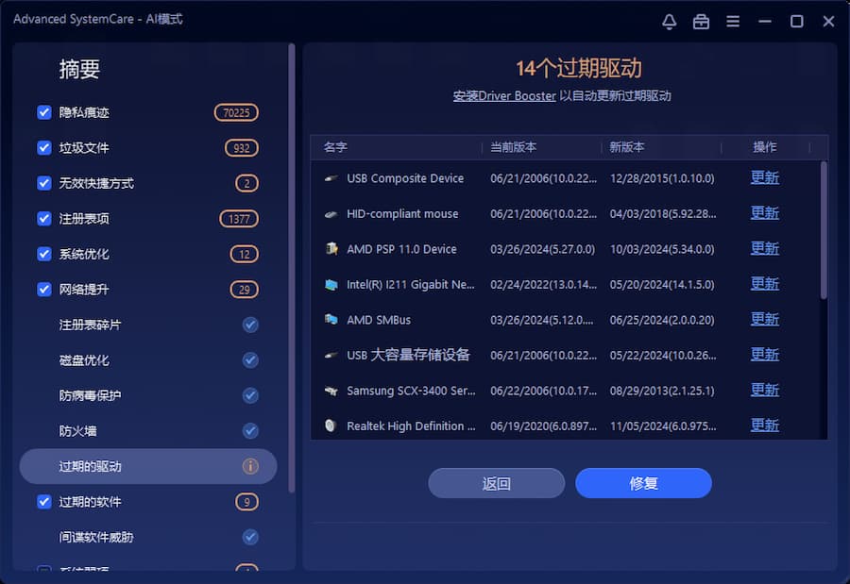The image size is (850, 584).
Task: Click 更新 for Realtek High Definition
Action: (x=764, y=425)
